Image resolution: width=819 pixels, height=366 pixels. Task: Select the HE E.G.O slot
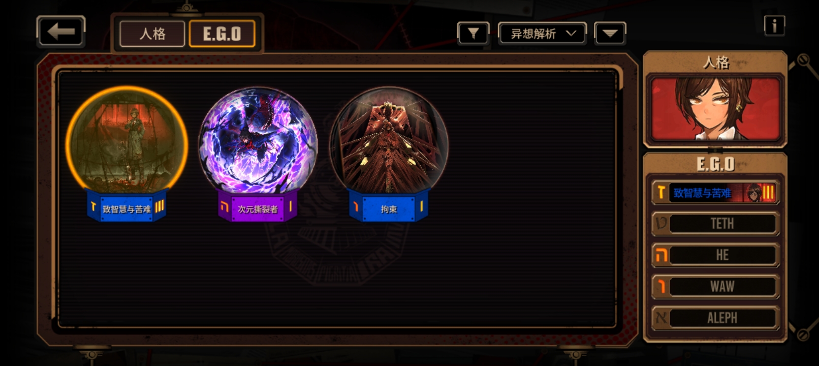click(715, 255)
